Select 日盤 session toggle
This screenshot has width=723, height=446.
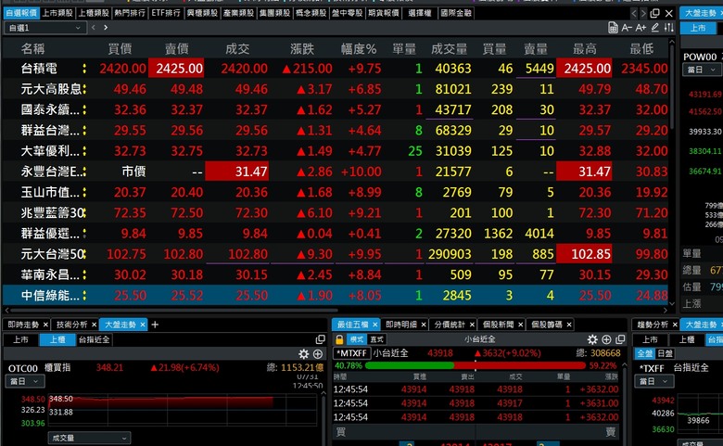(665, 354)
